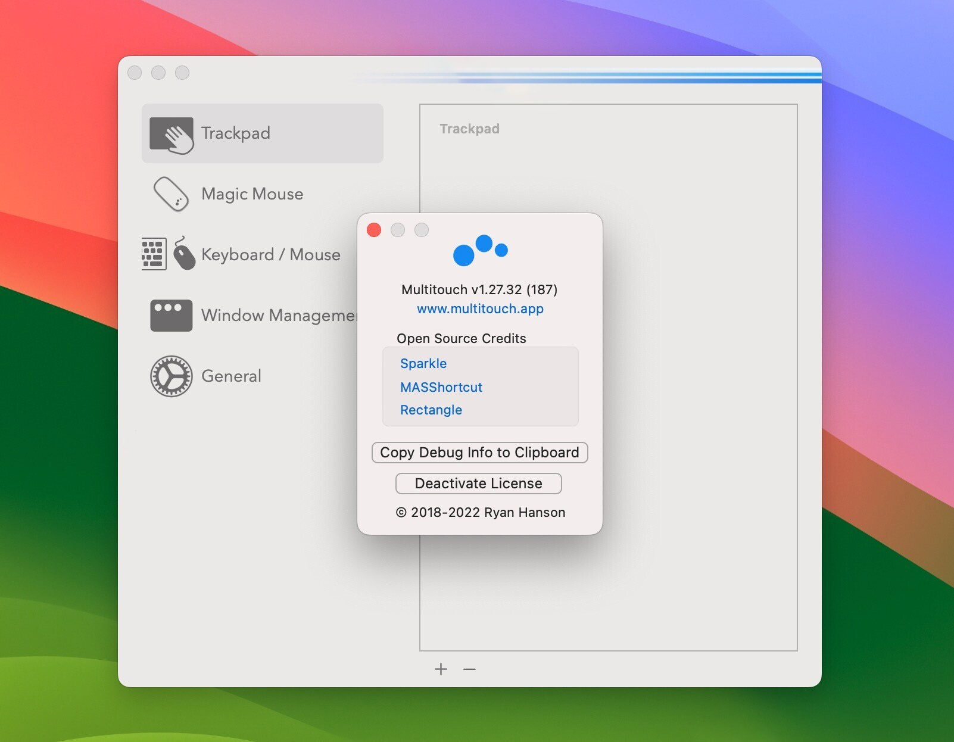Open the Trackpad settings tab
Screen dimensions: 954x742
click(263, 133)
